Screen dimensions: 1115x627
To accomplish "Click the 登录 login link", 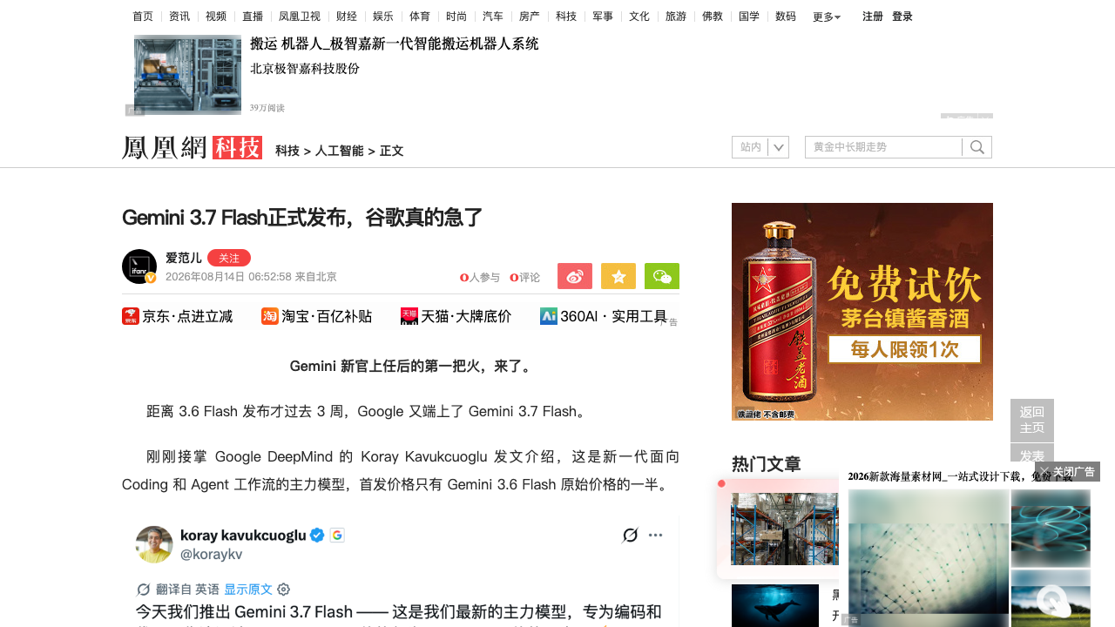I will coord(902,17).
